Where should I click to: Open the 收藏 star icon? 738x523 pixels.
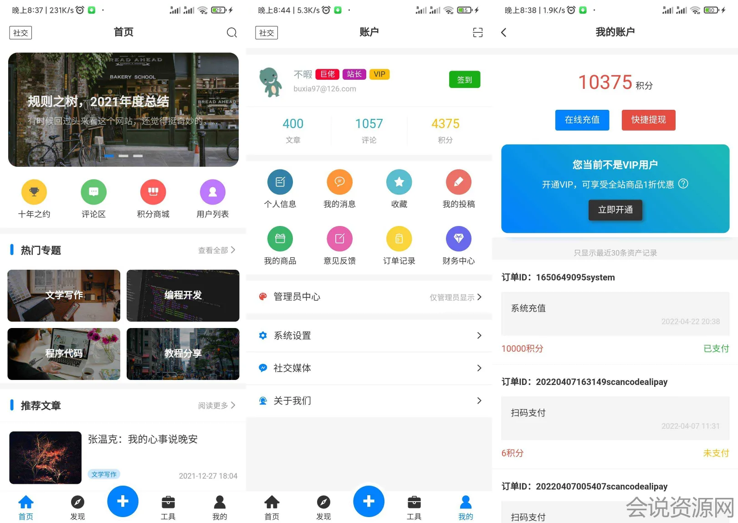399,182
